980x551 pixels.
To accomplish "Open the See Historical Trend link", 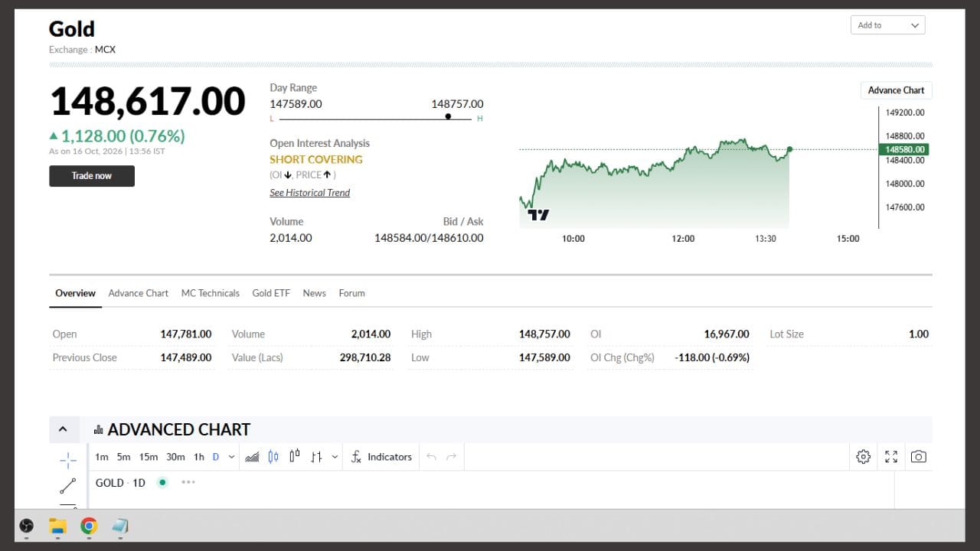I will pyautogui.click(x=309, y=193).
